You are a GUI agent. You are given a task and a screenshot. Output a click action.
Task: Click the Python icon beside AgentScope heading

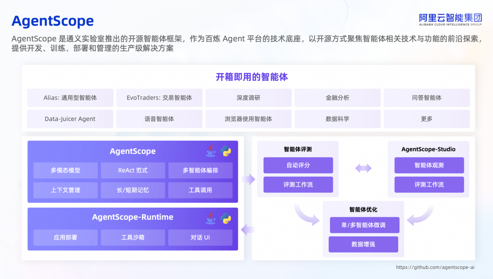coord(226,150)
